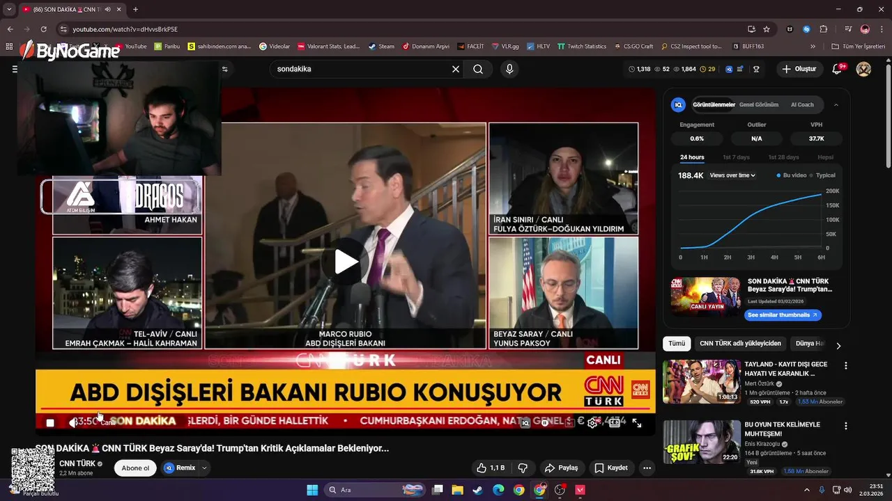Select the 1st 28 days range

pyautogui.click(x=783, y=157)
